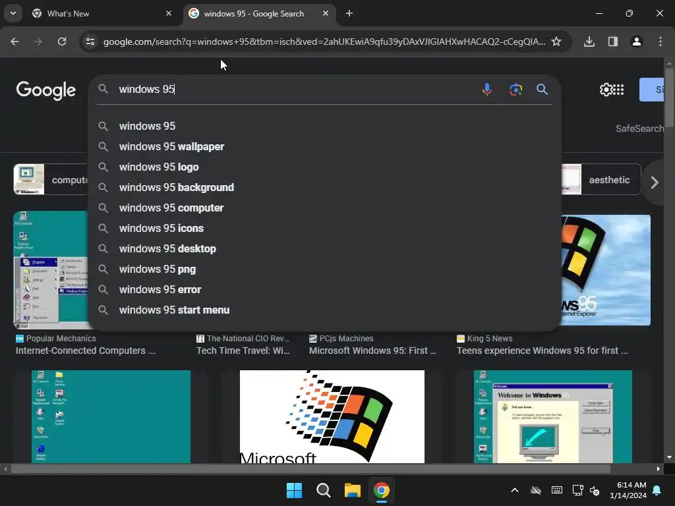Choose suggestion "windows 95 desktop"
Screen dimensions: 675x506
coord(324,248)
